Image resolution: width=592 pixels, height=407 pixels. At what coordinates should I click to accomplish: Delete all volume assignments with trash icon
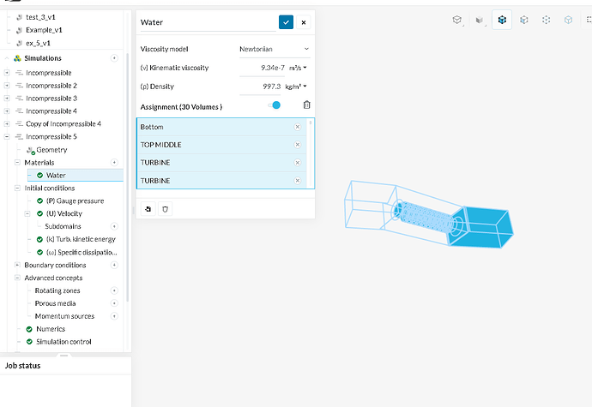[x=306, y=105]
